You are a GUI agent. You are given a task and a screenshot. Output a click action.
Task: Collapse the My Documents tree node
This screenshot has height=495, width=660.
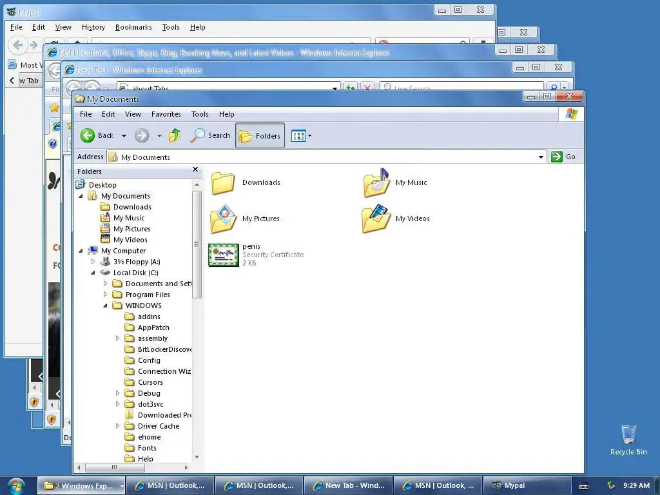point(81,196)
